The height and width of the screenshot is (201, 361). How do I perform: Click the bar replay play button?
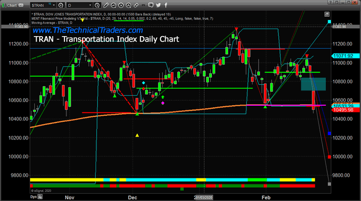pos(121,5)
